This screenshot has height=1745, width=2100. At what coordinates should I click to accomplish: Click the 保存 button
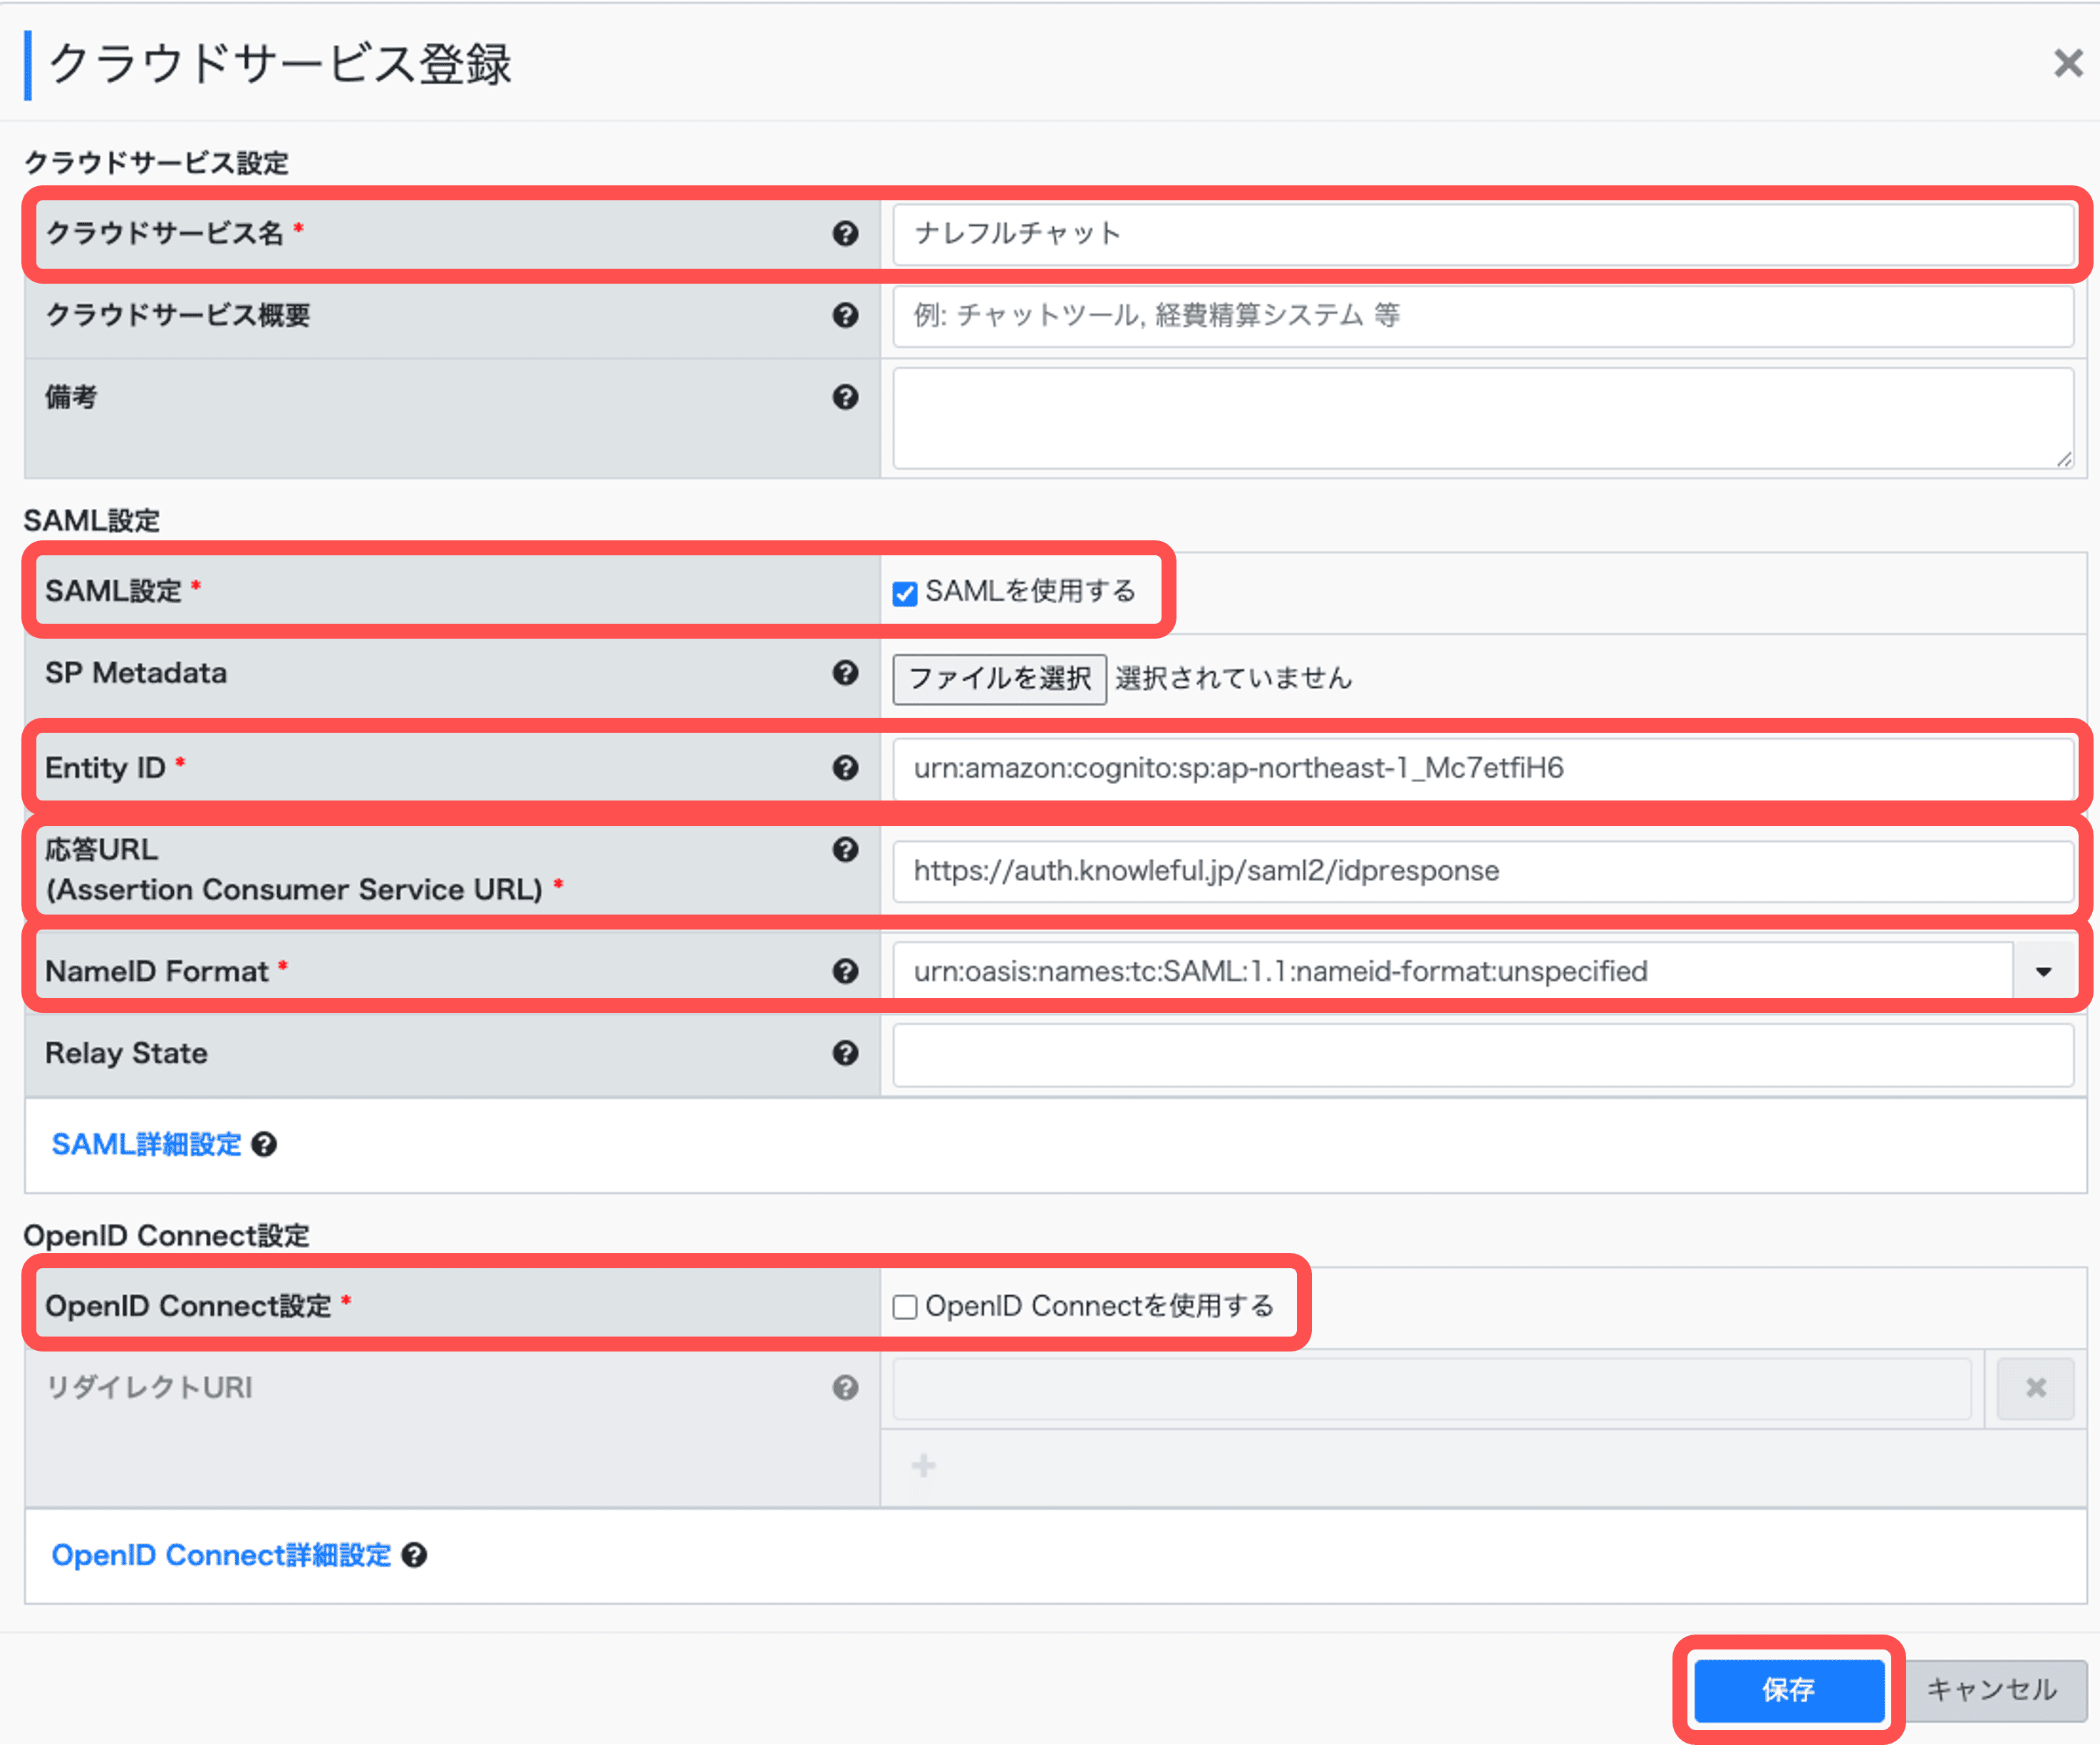coord(1788,1690)
